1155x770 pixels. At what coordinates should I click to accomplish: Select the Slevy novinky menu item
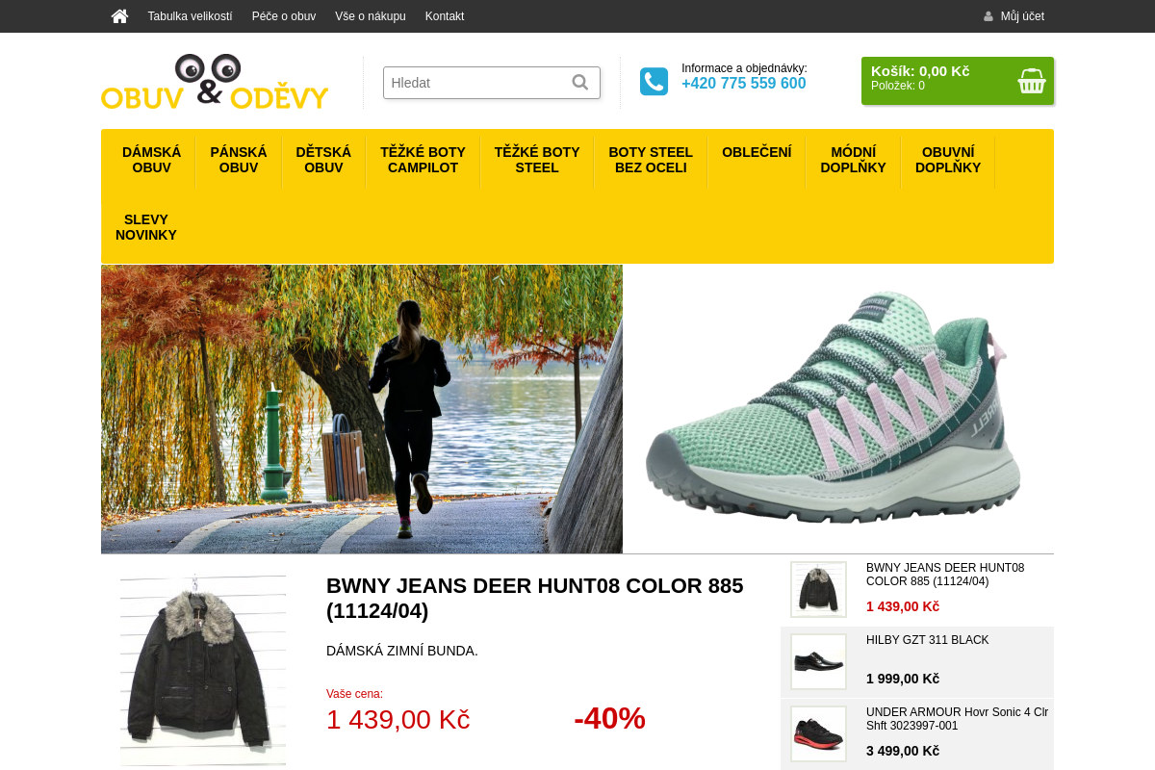(146, 227)
